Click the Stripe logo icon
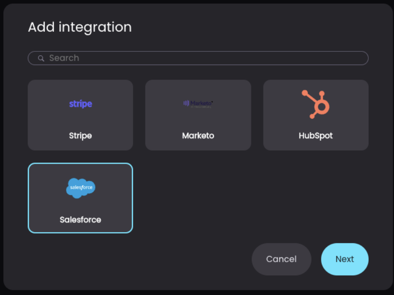Image resolution: width=394 pixels, height=295 pixels. click(x=81, y=104)
